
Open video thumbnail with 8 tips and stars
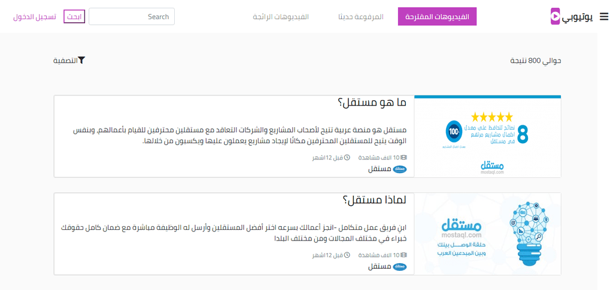click(487, 137)
